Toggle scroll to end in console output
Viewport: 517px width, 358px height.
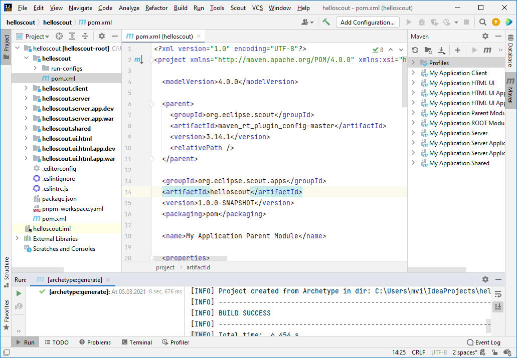(498, 306)
